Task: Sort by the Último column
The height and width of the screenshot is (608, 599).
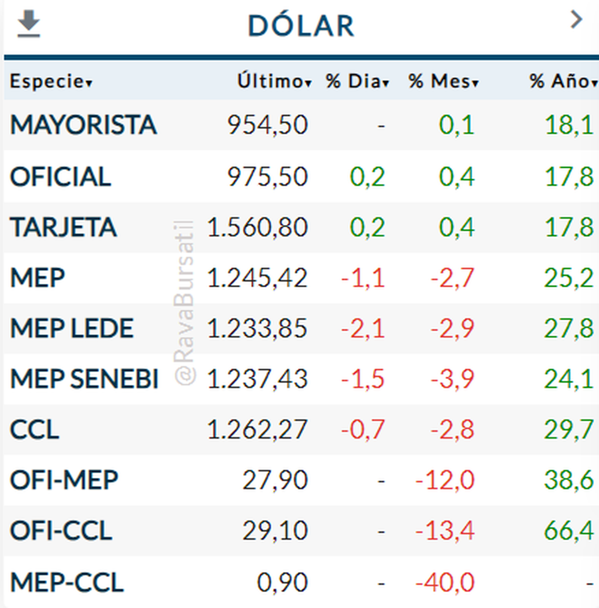Action: pos(274,81)
